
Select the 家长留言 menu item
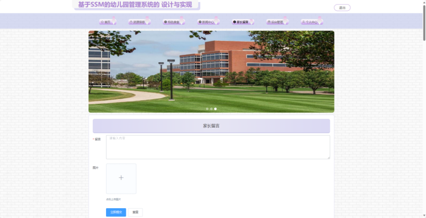tap(243, 22)
